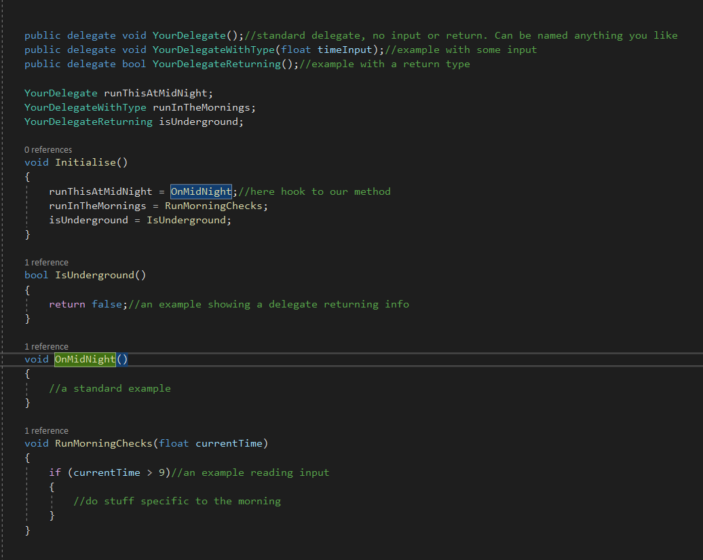Click the IsUnderground method name after bool
The image size is (703, 560).
pyautogui.click(x=94, y=276)
